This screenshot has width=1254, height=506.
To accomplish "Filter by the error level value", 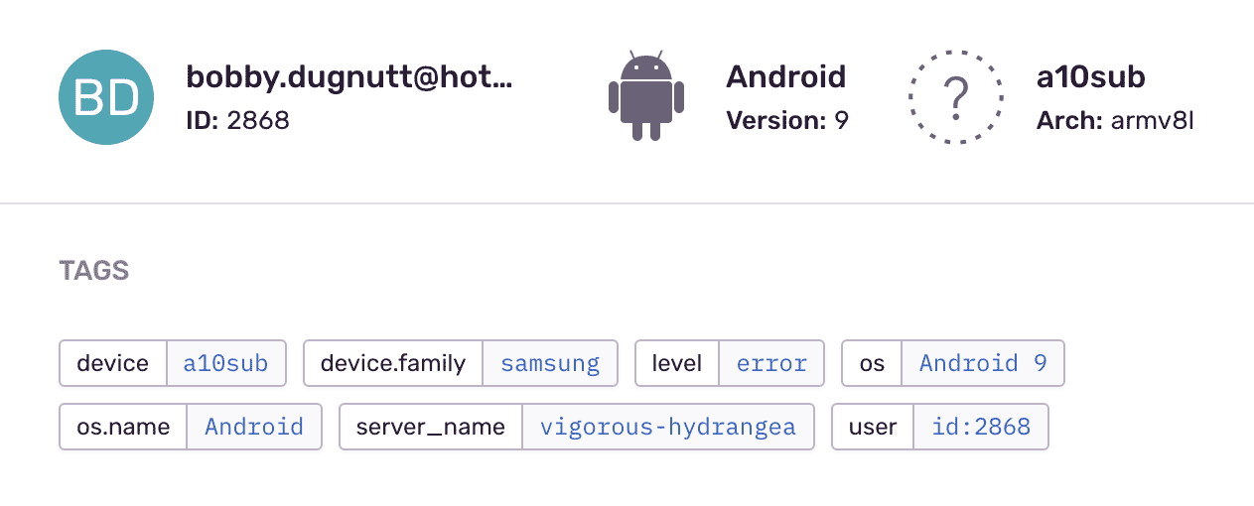I will [x=771, y=363].
